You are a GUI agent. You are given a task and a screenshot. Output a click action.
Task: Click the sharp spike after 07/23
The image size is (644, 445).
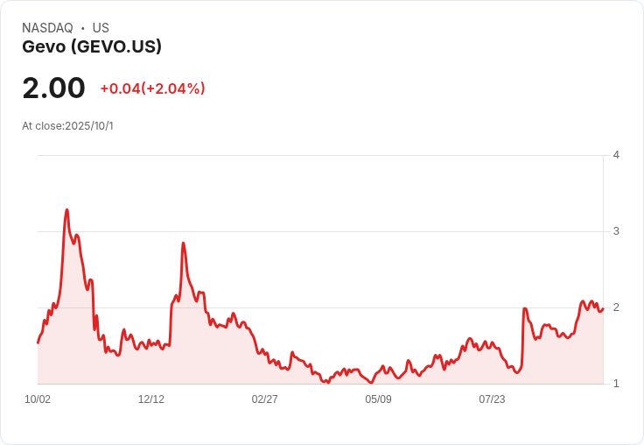click(524, 308)
